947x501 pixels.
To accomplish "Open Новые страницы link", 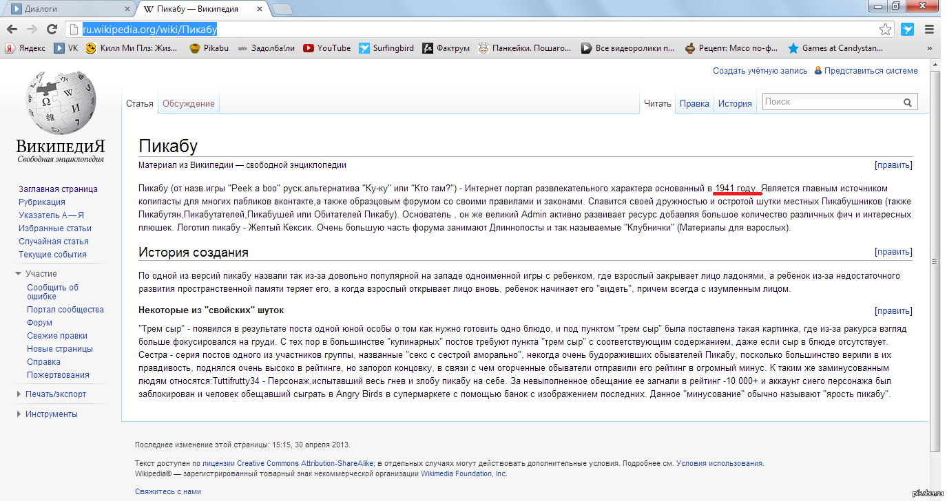I will click(x=60, y=349).
